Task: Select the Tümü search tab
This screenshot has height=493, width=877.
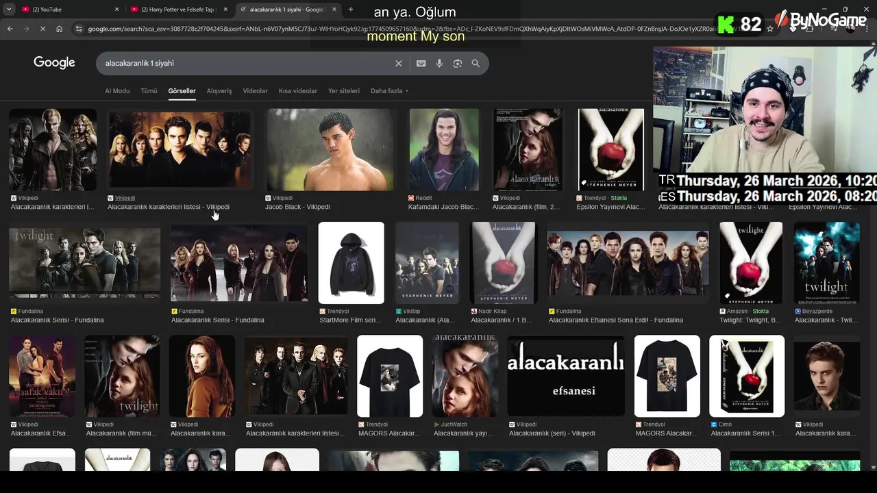Action: (x=149, y=90)
